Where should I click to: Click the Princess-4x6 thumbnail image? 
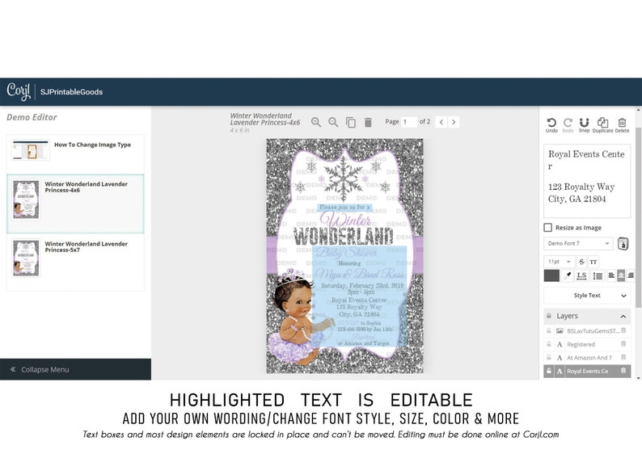click(x=26, y=200)
